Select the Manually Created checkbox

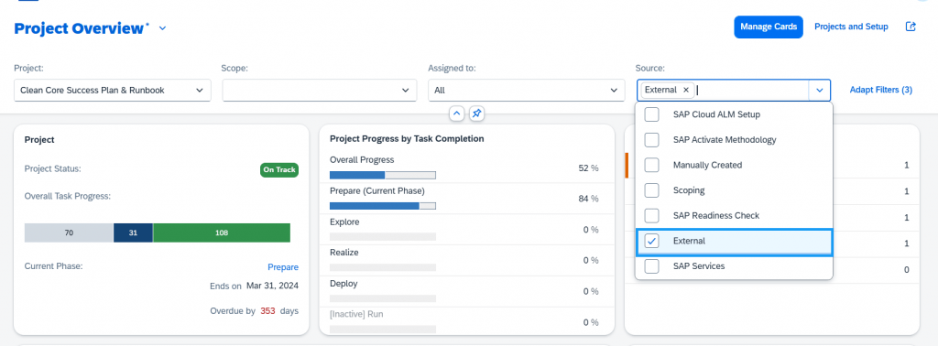(x=651, y=165)
